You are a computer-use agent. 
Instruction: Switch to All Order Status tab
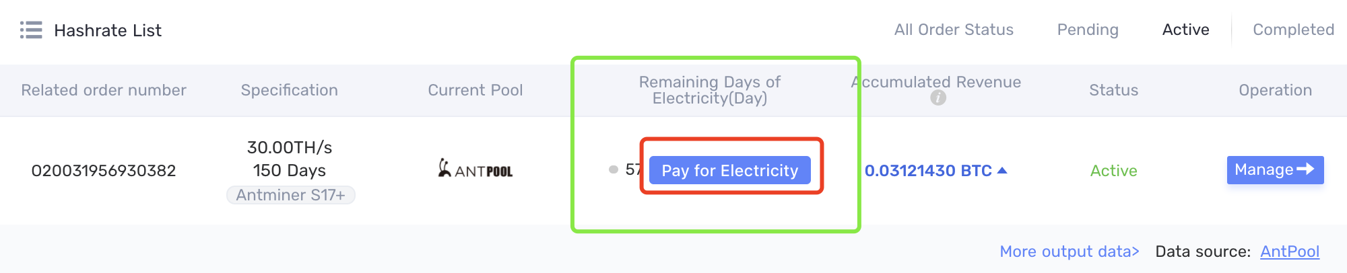pyautogui.click(x=954, y=30)
